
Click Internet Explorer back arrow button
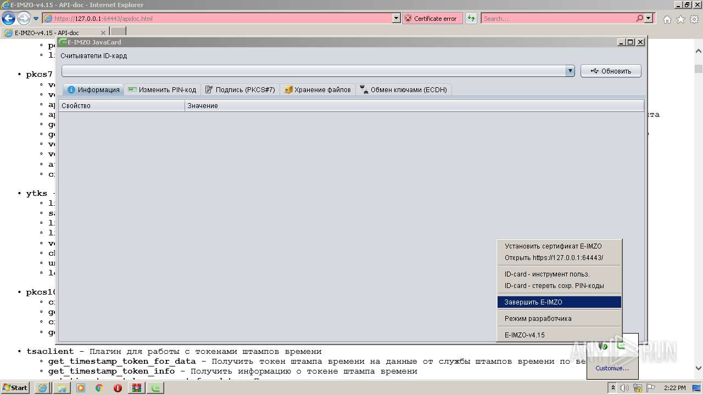pyautogui.click(x=8, y=19)
